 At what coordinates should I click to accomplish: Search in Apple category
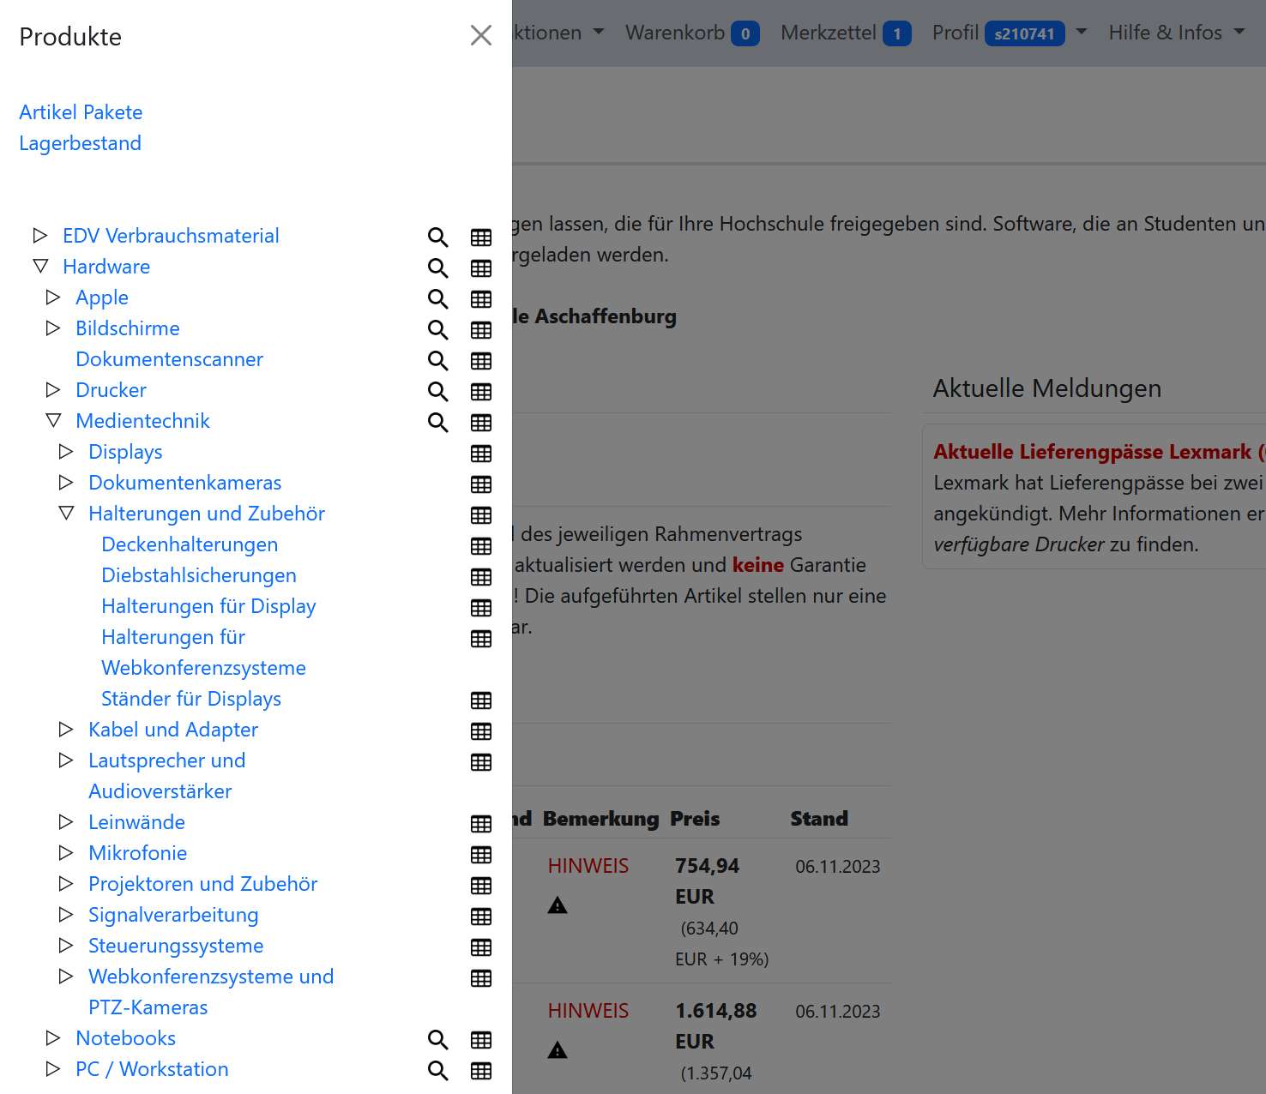pos(438,299)
